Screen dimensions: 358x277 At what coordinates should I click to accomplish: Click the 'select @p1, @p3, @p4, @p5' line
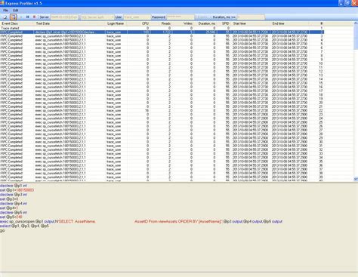[24, 226]
